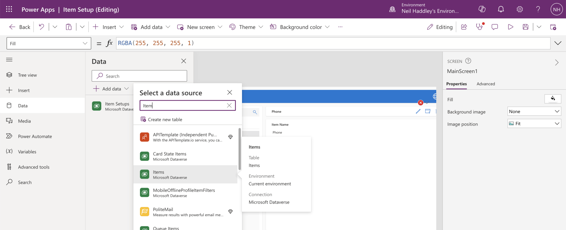Image resolution: width=566 pixels, height=230 pixels.
Task: Clear the data source search text
Action: point(229,105)
